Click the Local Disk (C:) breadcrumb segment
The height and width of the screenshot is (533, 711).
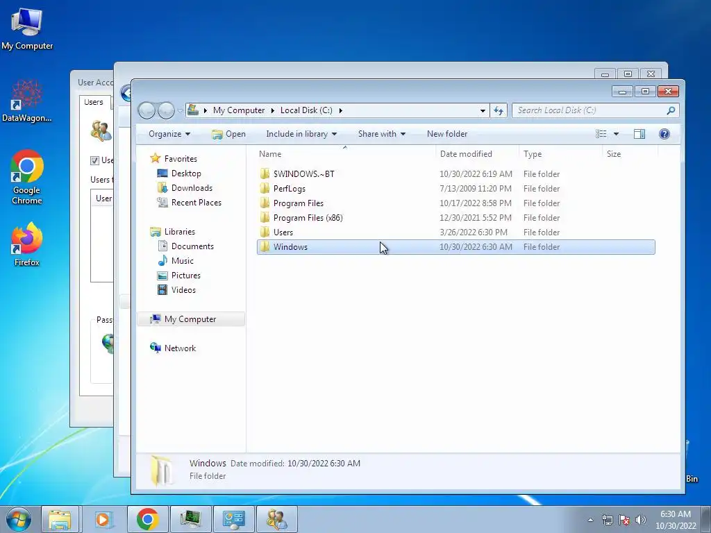306,110
